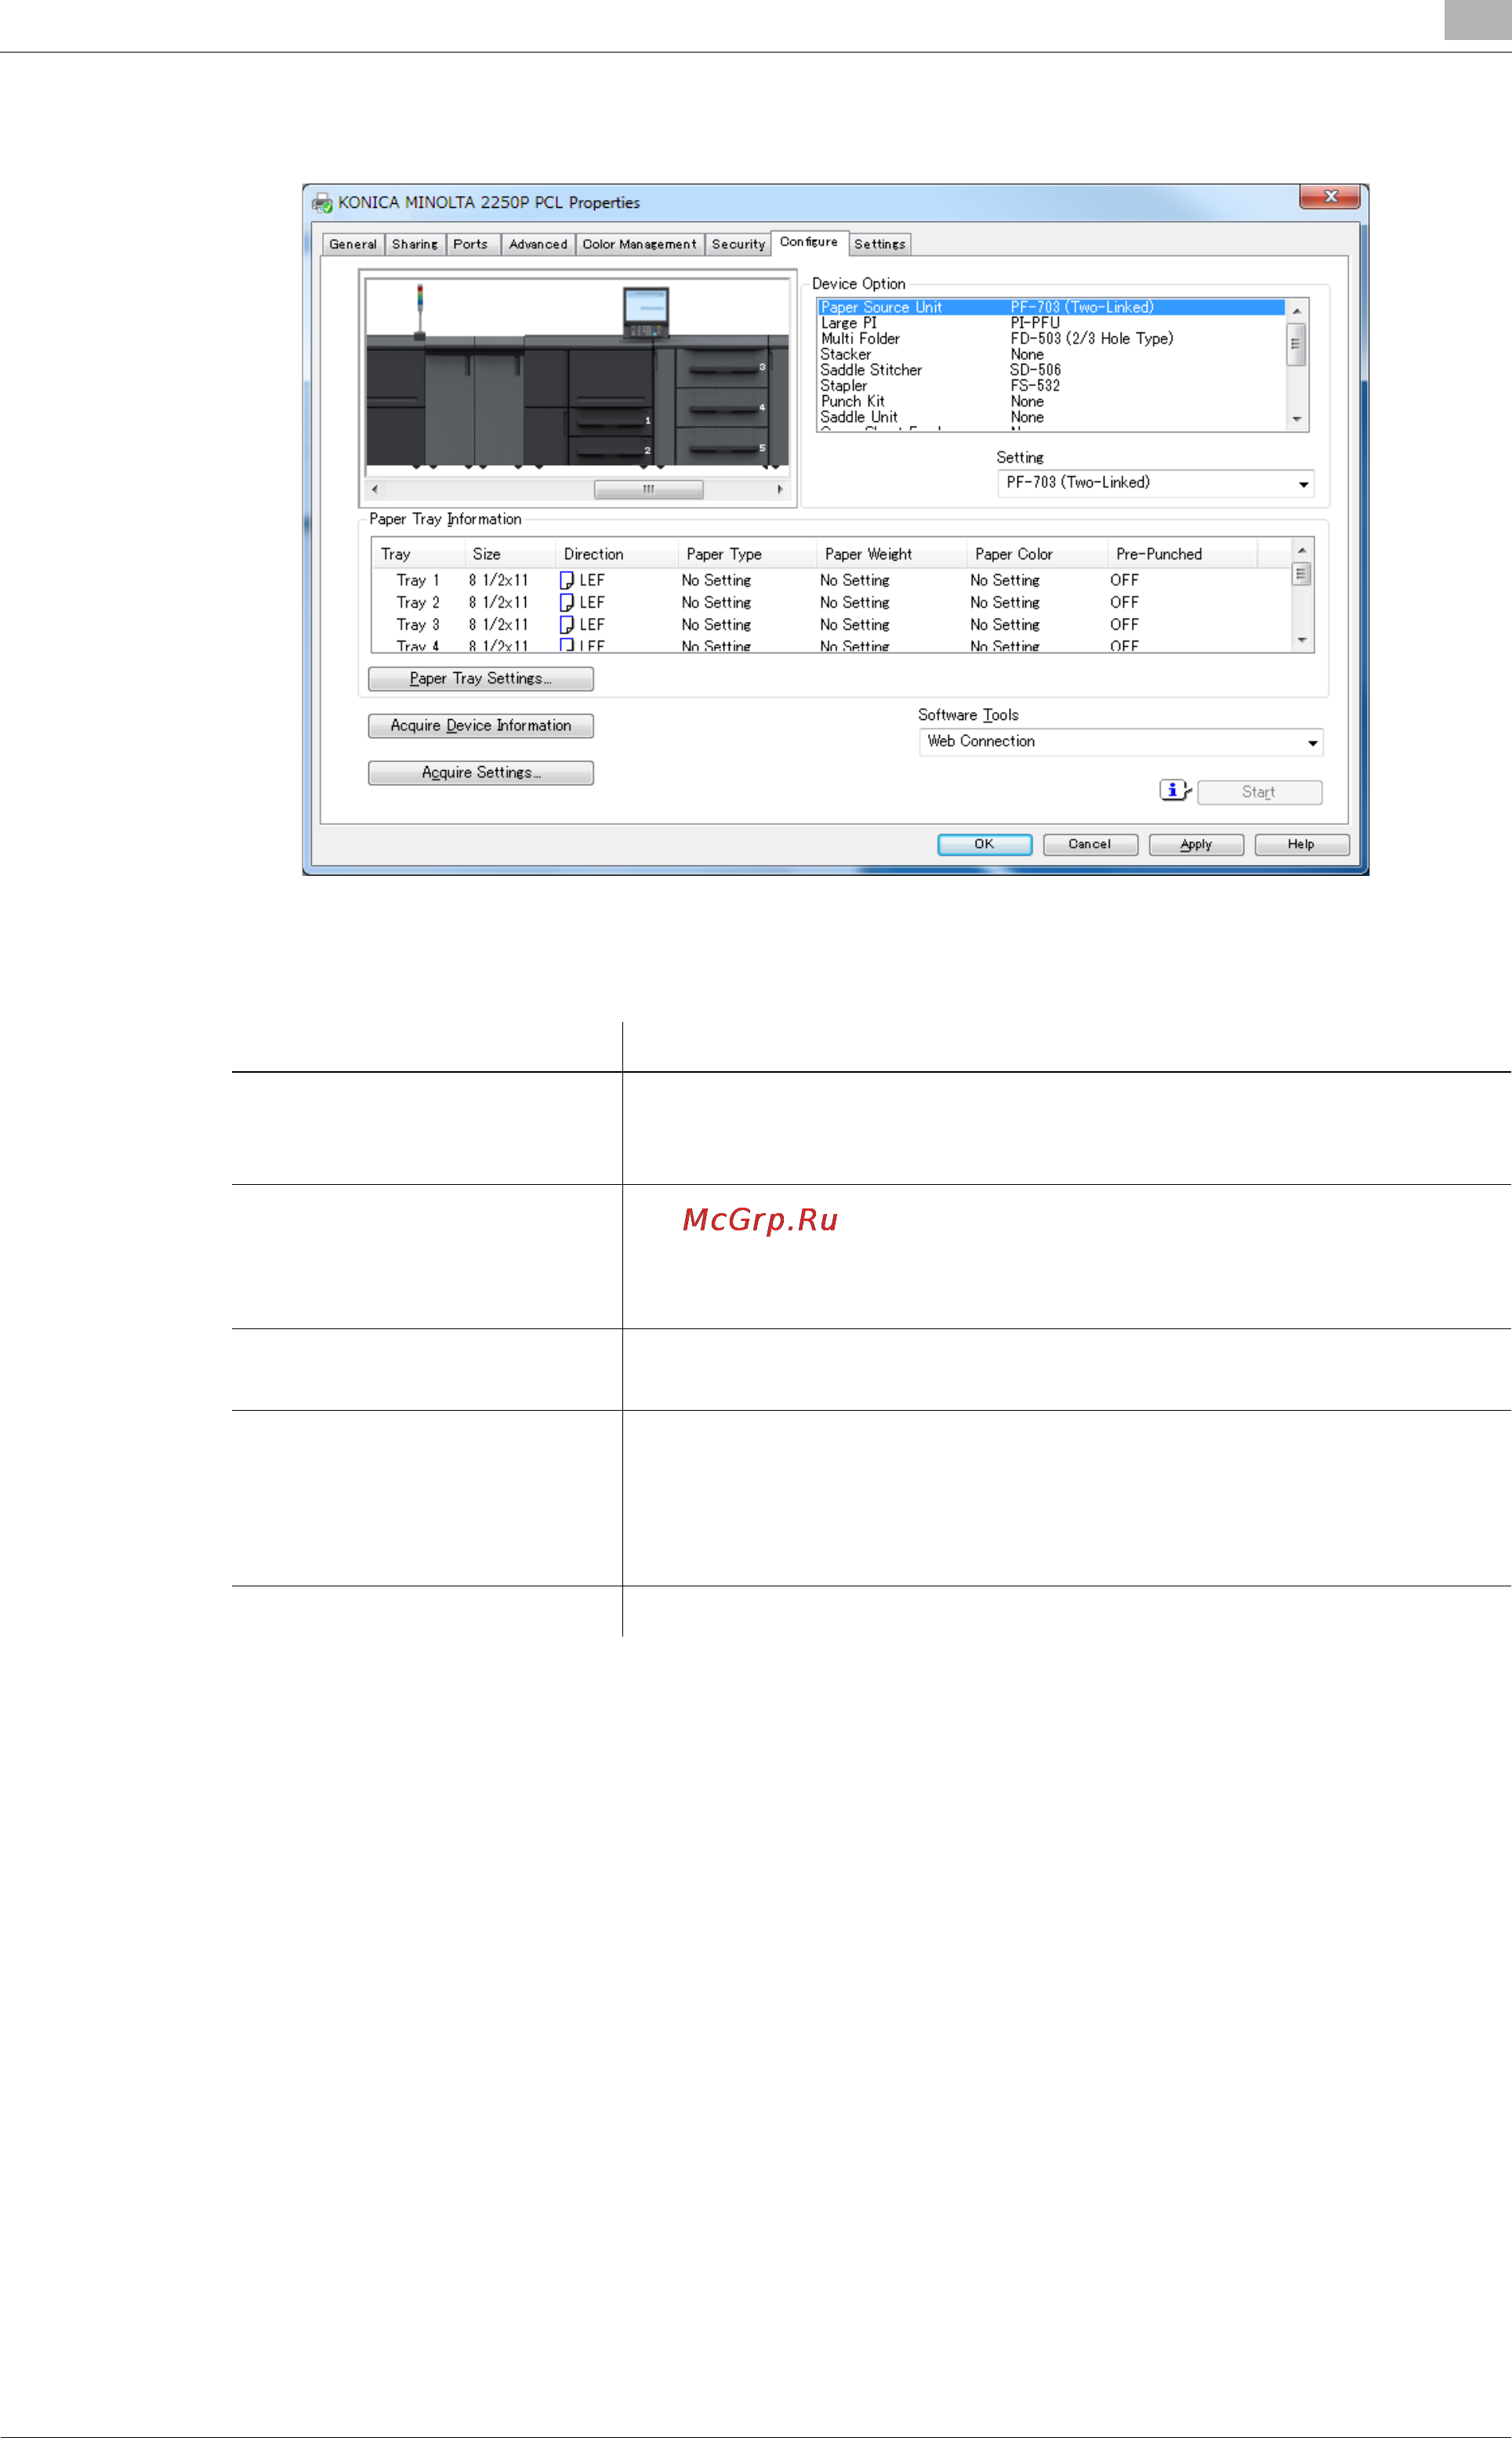Image resolution: width=1512 pixels, height=2438 pixels.
Task: Click the Paper Weight column header
Action: (891, 554)
